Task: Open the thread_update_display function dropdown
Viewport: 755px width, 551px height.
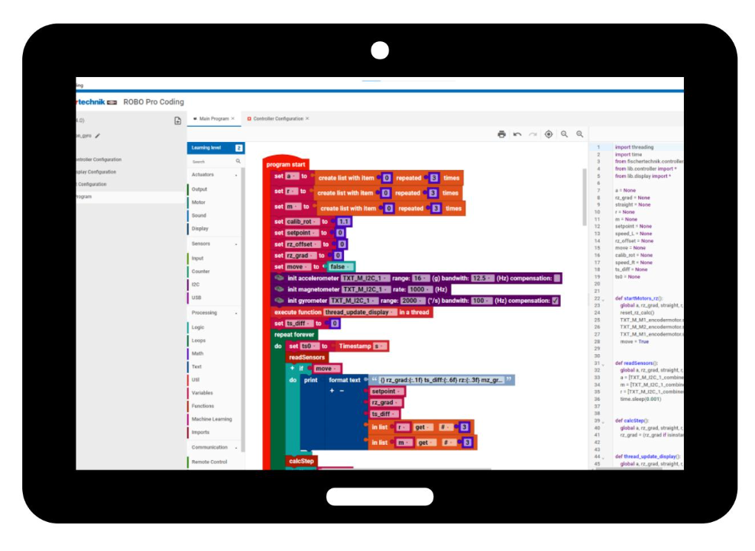Action: [360, 312]
